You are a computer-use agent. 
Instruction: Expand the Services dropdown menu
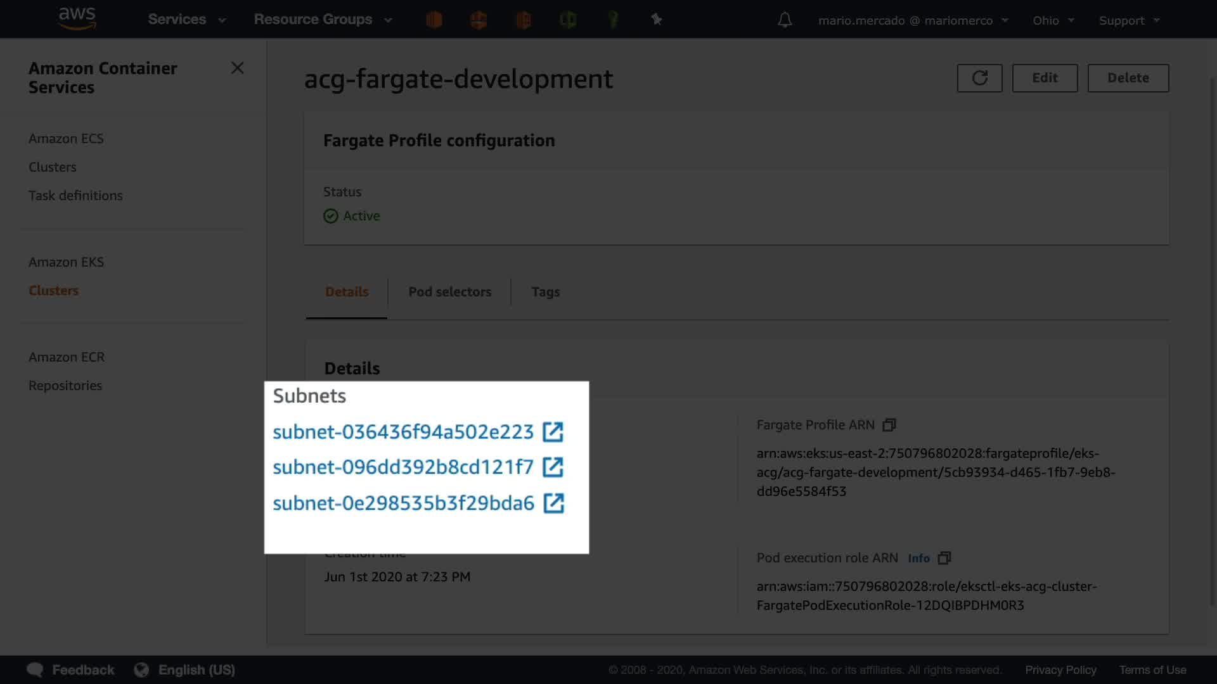click(186, 20)
